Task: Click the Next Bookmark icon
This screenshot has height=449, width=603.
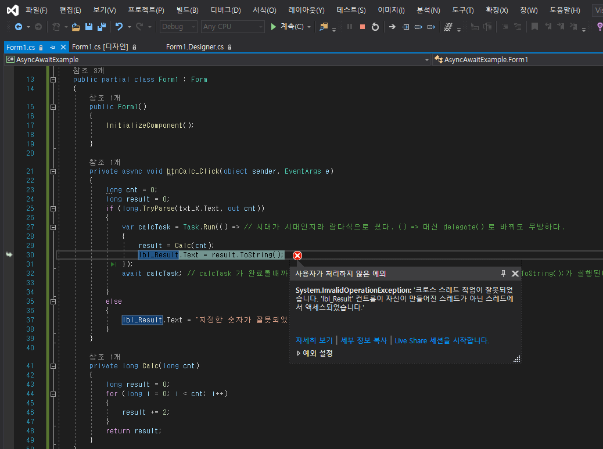Action: click(x=561, y=27)
